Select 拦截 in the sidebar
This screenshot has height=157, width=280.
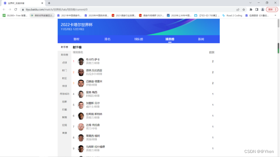[x=64, y=109]
